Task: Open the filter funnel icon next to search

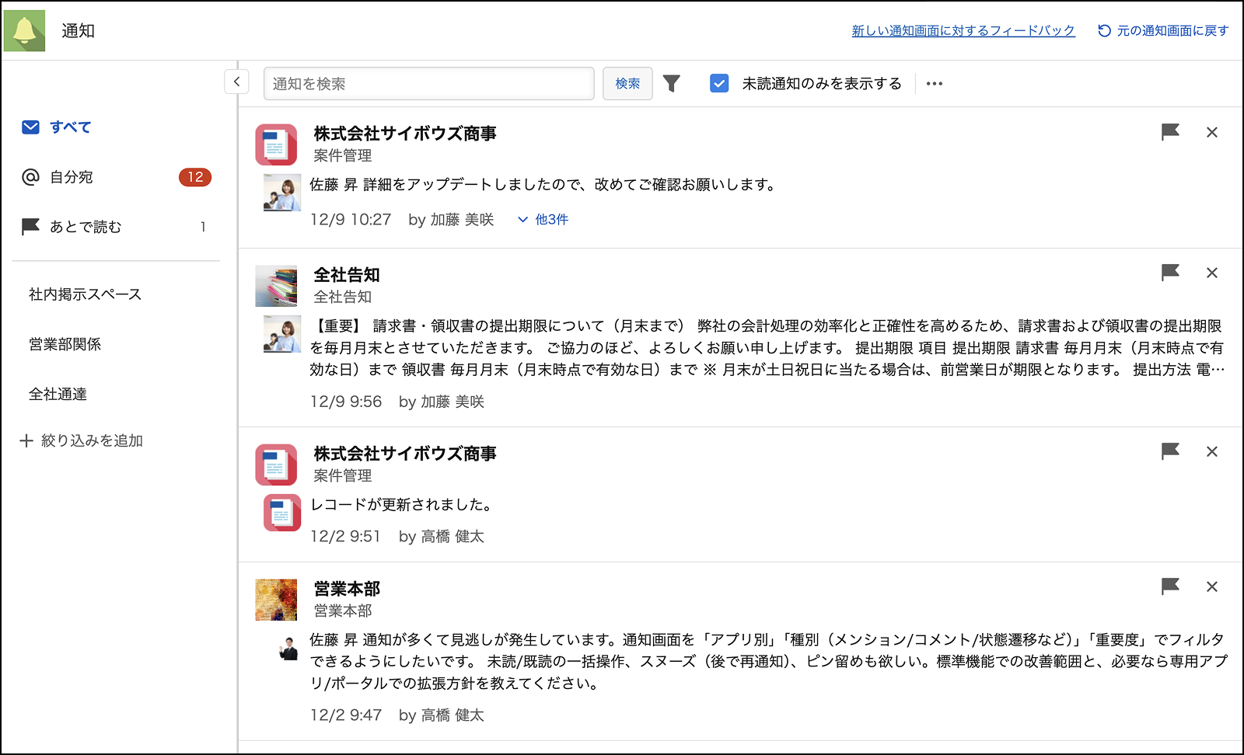Action: (x=672, y=82)
